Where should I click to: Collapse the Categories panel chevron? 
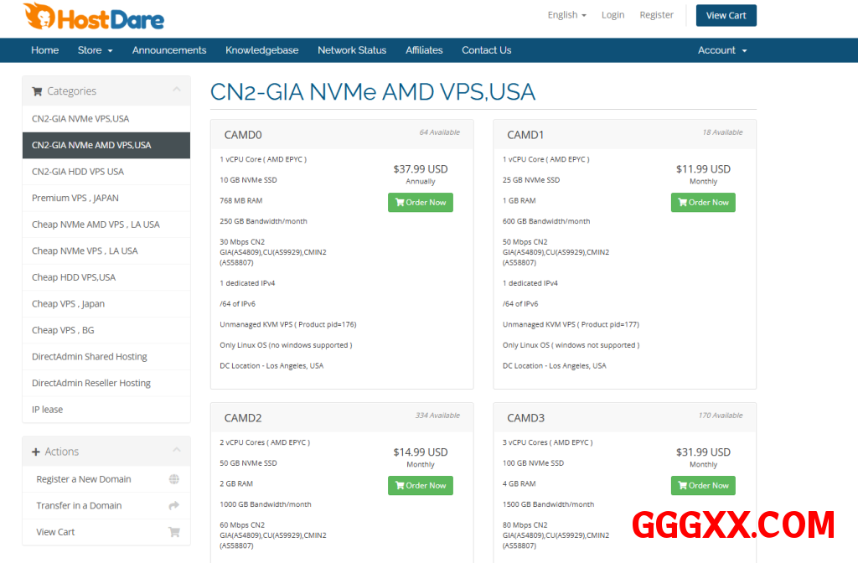(x=176, y=90)
